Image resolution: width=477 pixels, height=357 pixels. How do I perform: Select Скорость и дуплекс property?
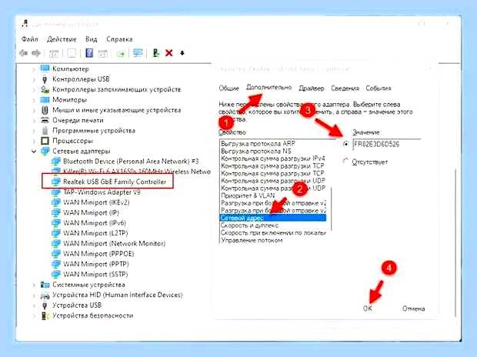(x=249, y=225)
